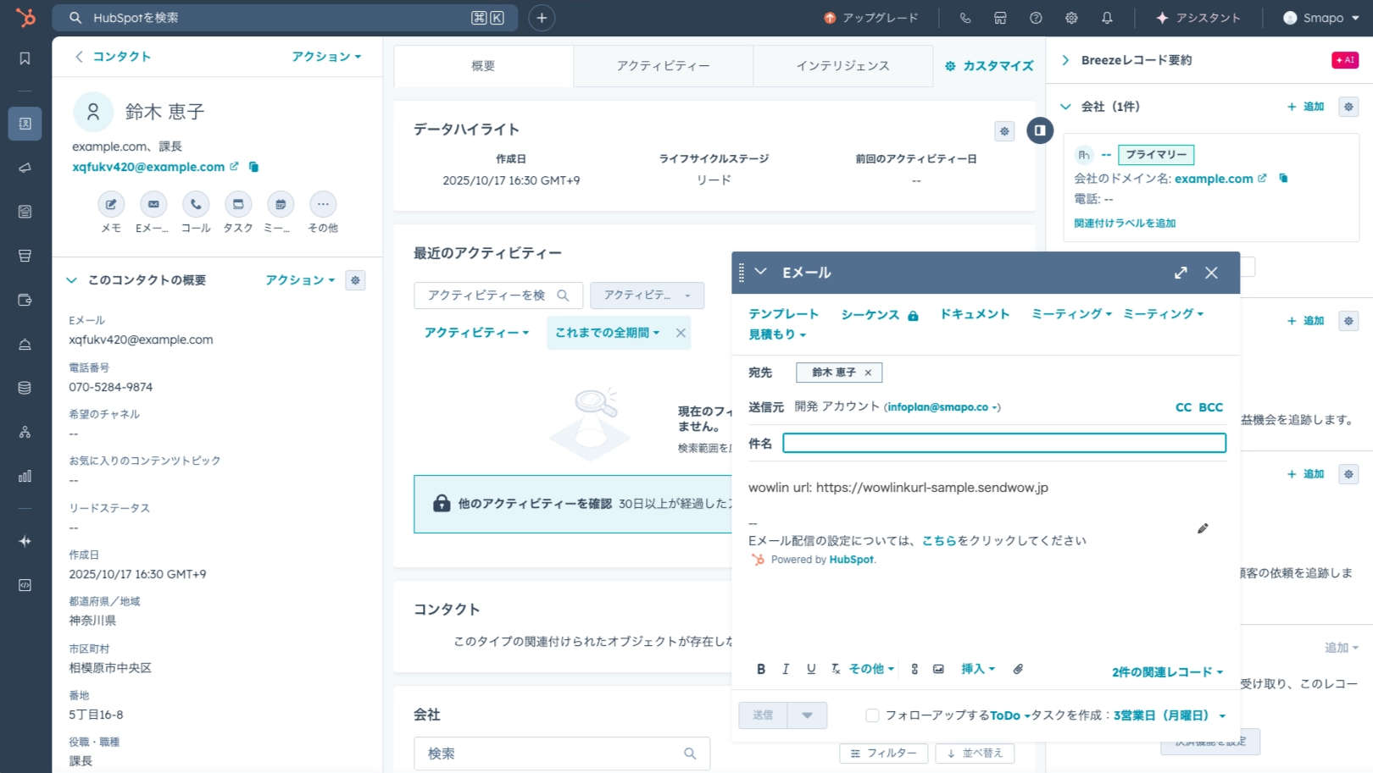This screenshot has height=773, width=1373.
Task: Switch to the アクティビティー tab
Action: pyautogui.click(x=663, y=66)
